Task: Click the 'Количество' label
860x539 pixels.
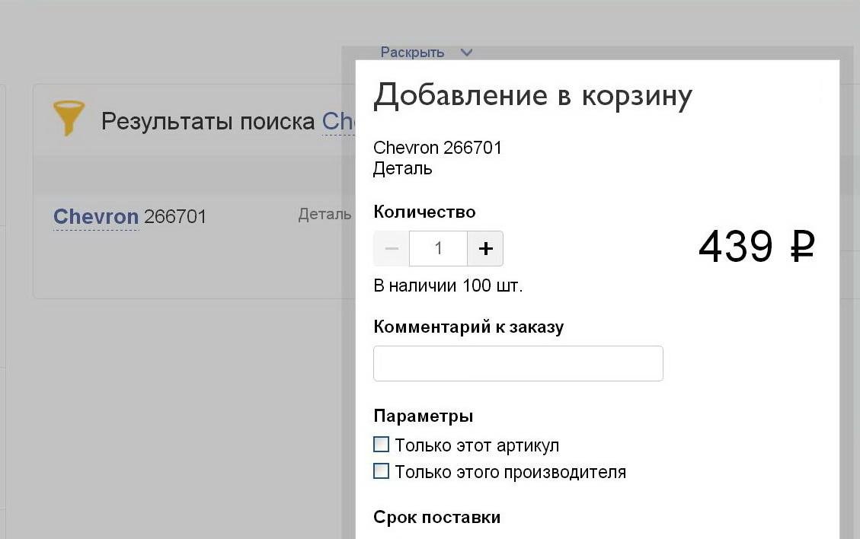Action: 424,212
